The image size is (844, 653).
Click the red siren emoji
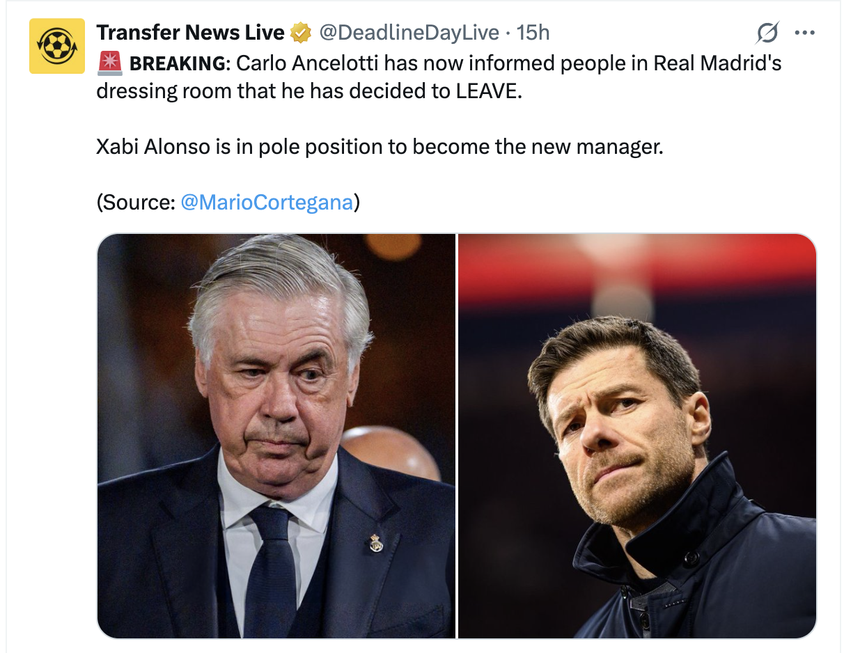click(x=110, y=63)
